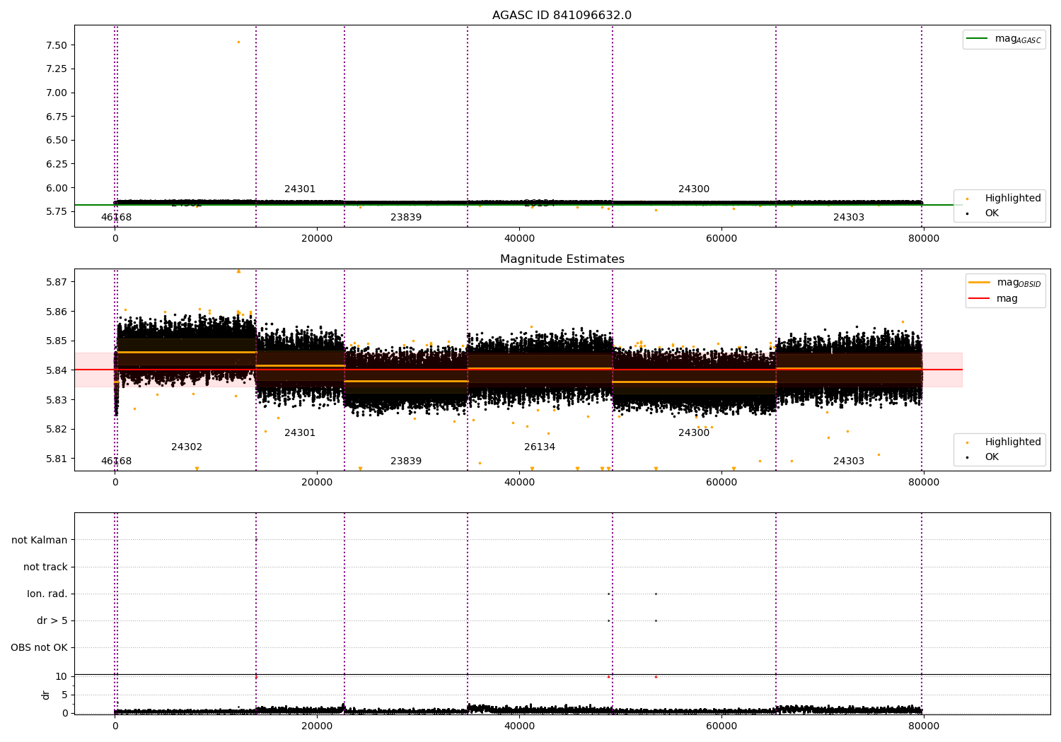Click 20000 x-tick under the dr plot
Screen dimensions: 1061x742
coord(317,726)
